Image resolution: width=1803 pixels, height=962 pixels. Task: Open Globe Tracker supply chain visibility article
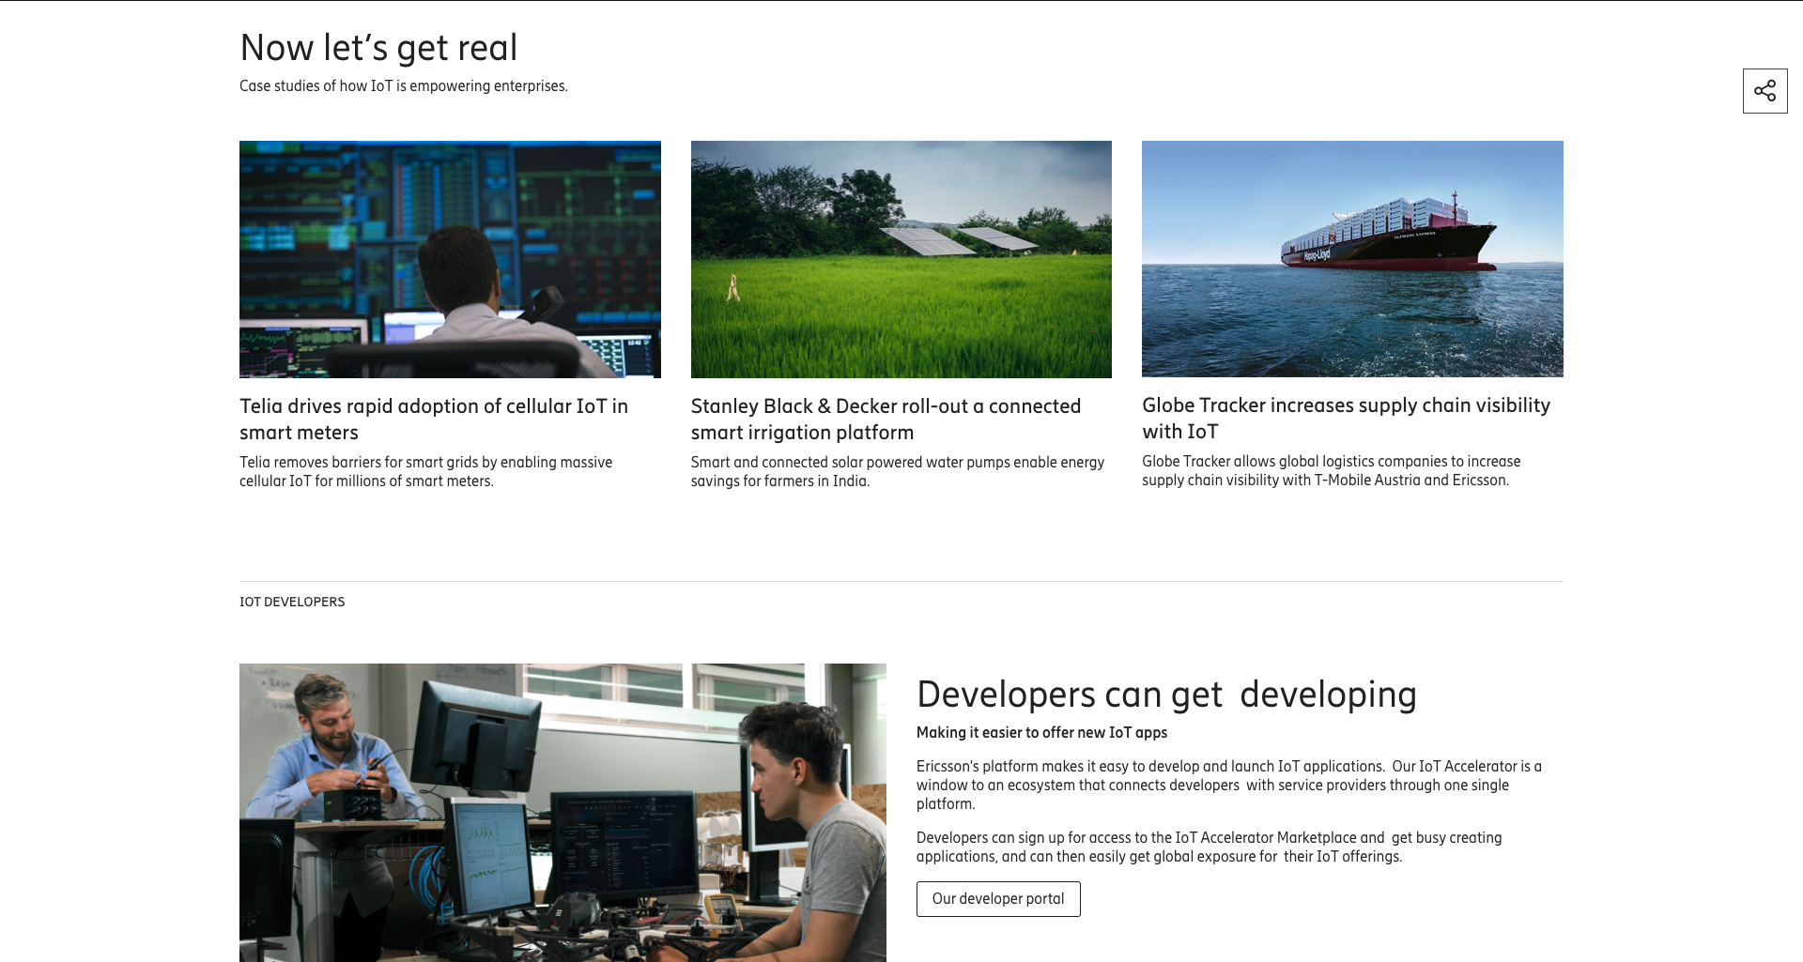(1346, 418)
